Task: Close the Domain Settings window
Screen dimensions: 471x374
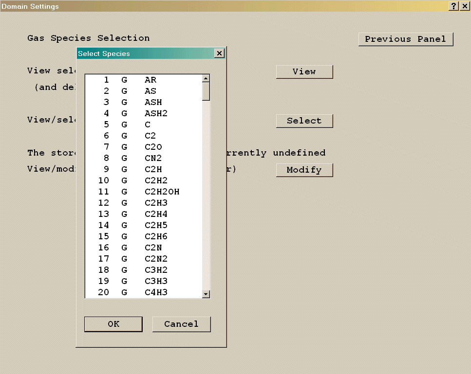Action: (465, 6)
